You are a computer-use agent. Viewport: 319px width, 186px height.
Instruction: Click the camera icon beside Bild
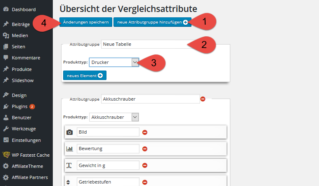[70, 132]
